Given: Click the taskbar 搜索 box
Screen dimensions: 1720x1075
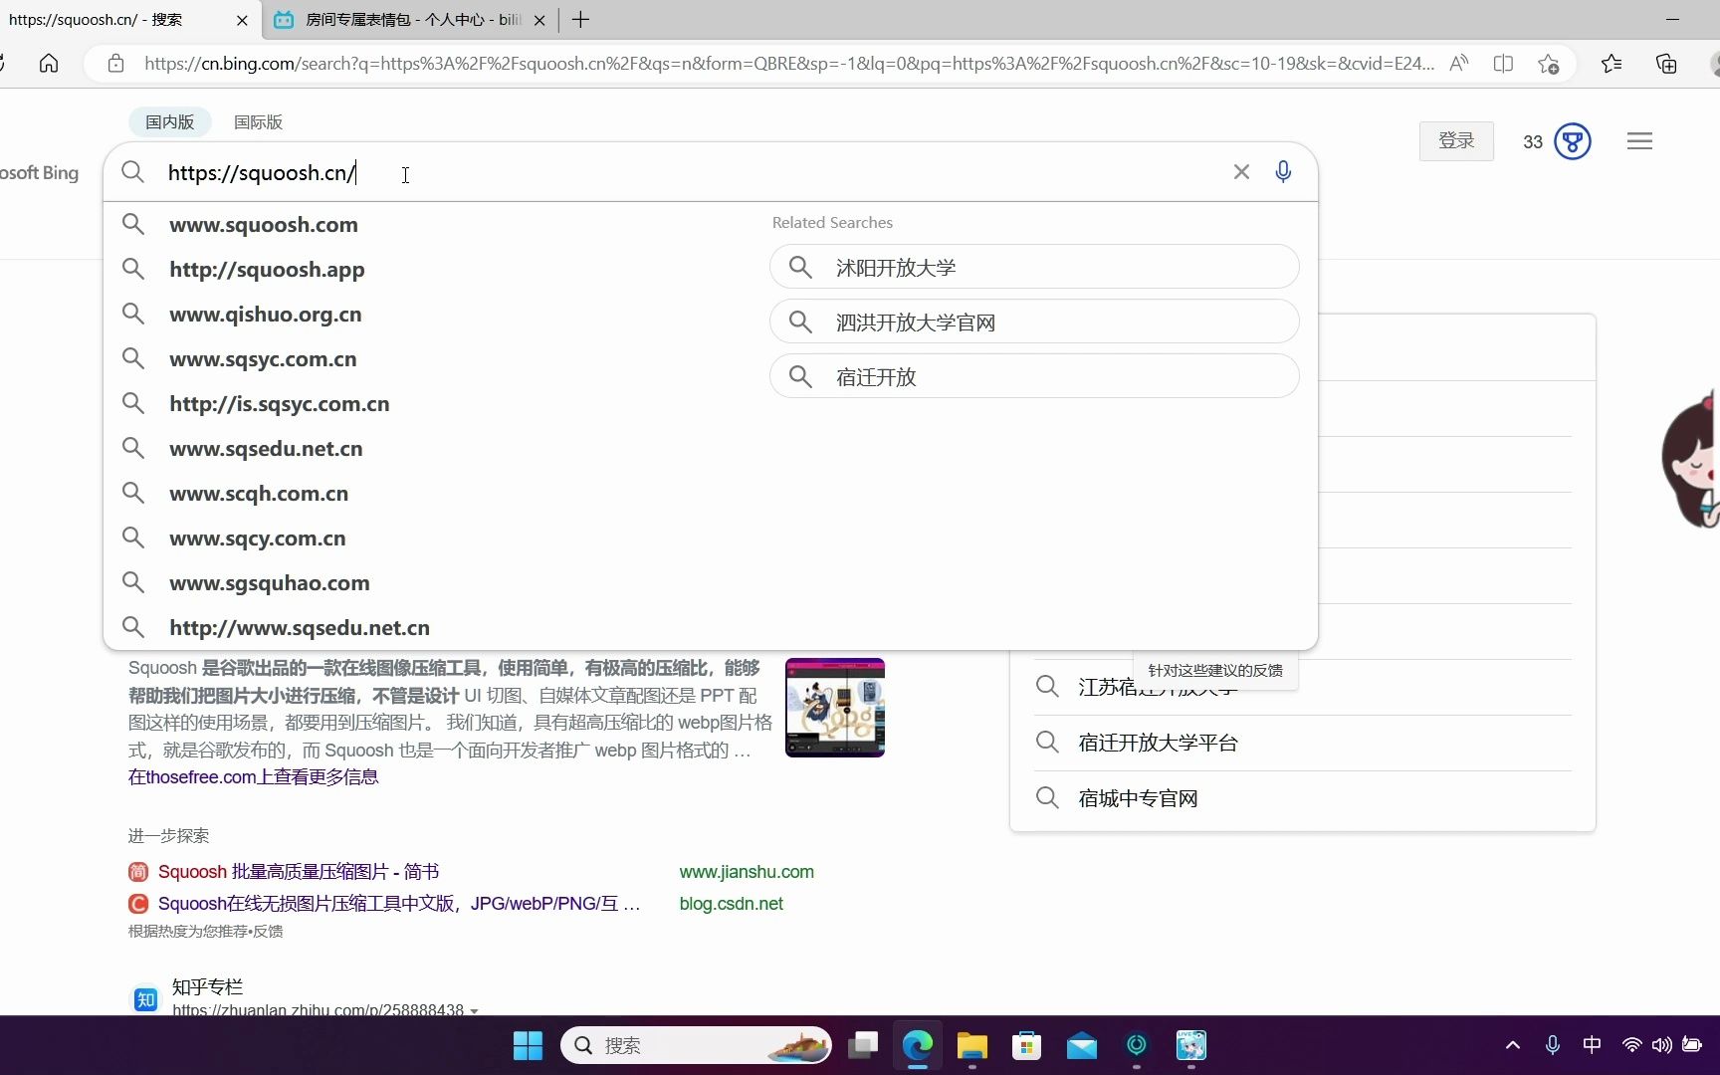Looking at the screenshot, I should (x=697, y=1045).
